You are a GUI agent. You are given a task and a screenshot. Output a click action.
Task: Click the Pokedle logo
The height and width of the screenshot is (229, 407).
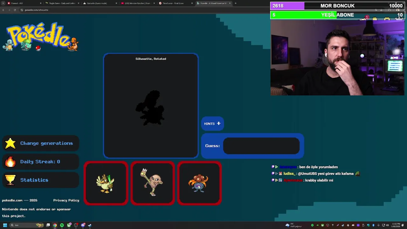pyautogui.click(x=40, y=37)
